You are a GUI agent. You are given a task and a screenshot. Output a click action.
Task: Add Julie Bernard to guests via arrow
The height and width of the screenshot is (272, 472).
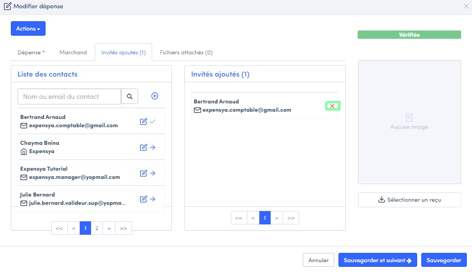[153, 199]
